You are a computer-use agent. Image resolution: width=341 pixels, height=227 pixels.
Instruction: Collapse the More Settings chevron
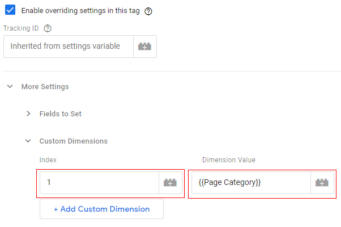click(10, 87)
